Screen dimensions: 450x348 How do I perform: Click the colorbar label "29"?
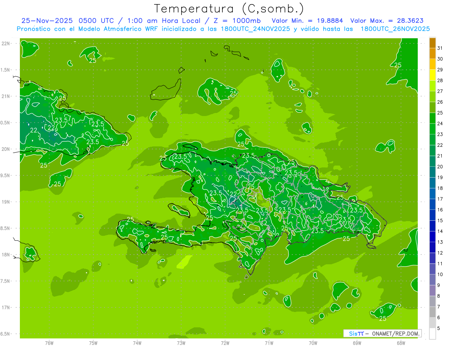440,70
